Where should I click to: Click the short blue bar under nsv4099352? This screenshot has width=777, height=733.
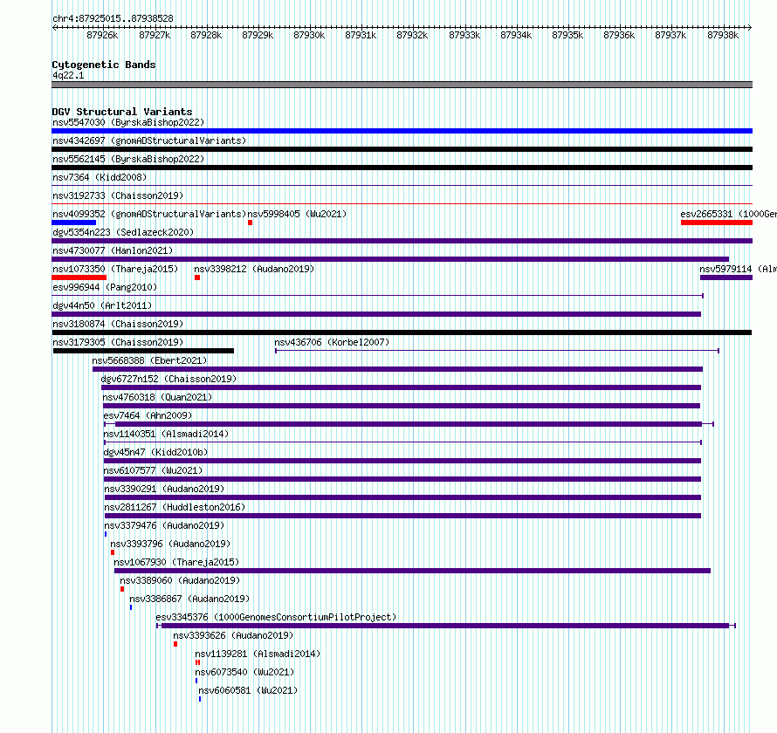click(74, 223)
